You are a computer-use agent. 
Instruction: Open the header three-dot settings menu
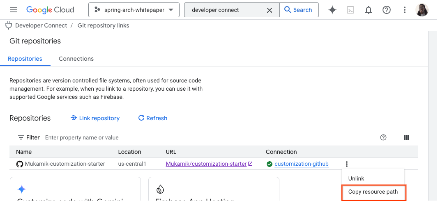coord(405,10)
